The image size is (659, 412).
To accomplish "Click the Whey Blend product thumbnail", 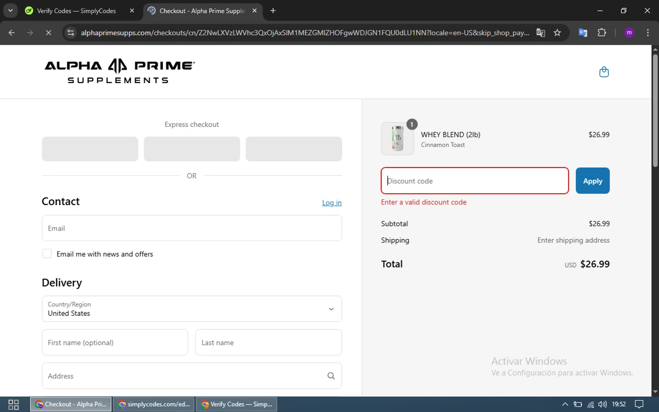I will coord(398,139).
